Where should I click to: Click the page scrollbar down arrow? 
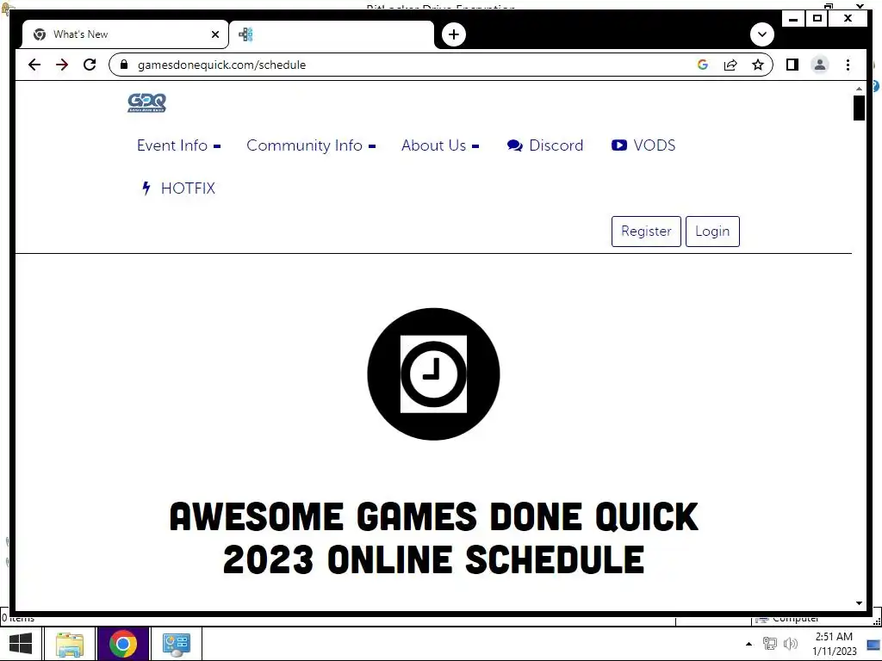pos(859,603)
